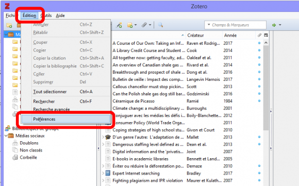
Task: Select 'Callous chancellor must stop pickin...' item
Action: coord(148,87)
